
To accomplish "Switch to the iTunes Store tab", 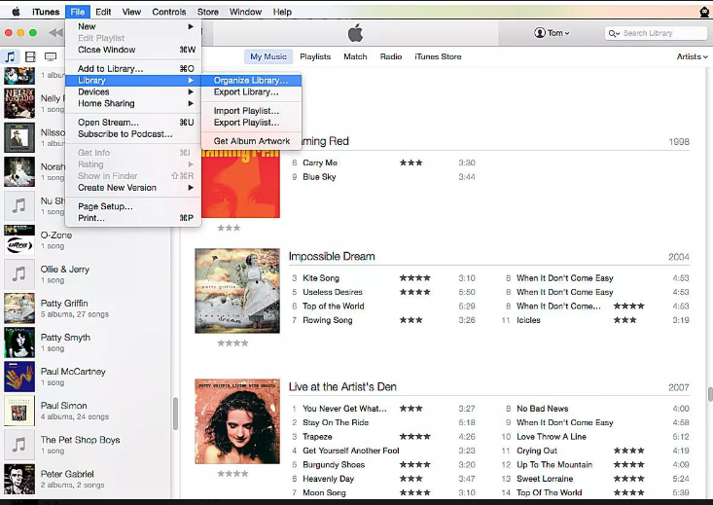I will [438, 56].
